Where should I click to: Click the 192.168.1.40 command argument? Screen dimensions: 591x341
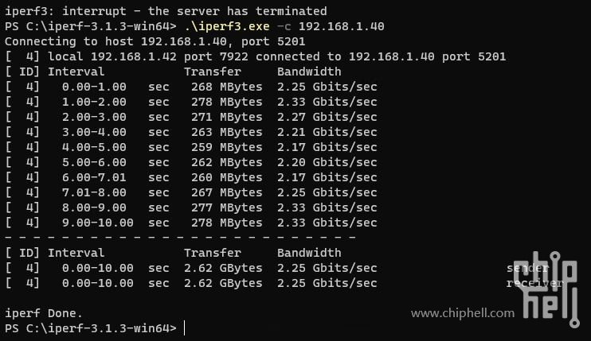point(342,26)
